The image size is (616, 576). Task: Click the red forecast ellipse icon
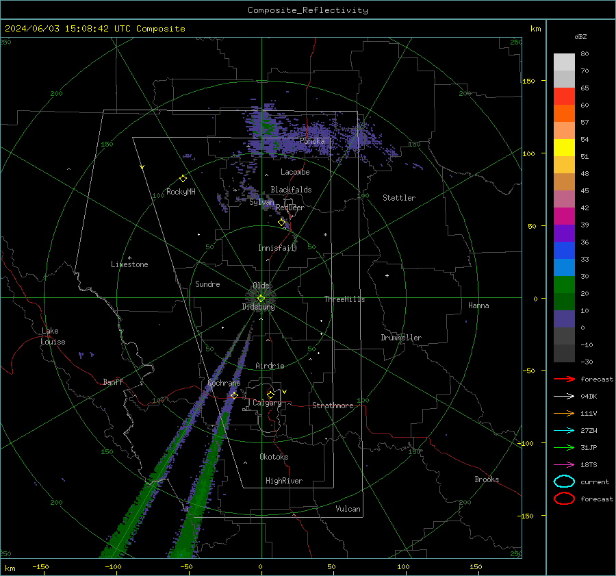tap(564, 499)
